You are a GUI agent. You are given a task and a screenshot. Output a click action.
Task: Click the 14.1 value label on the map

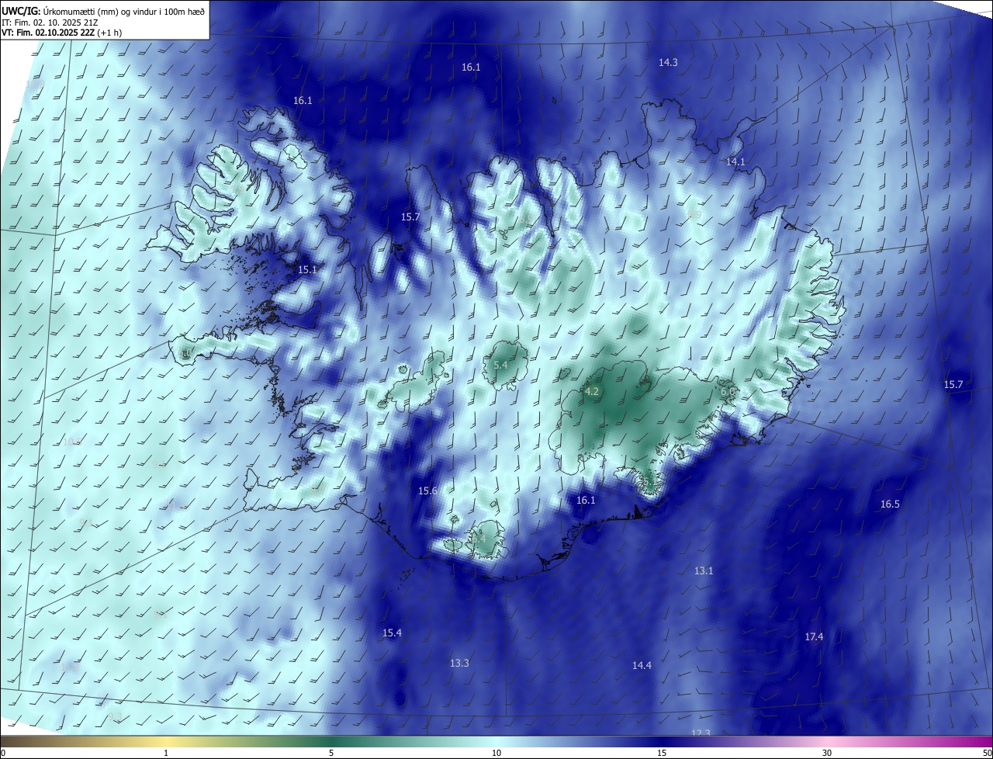tap(735, 161)
